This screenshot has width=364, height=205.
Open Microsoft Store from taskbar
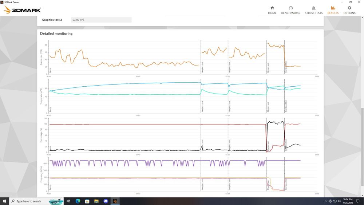[x=87, y=201]
